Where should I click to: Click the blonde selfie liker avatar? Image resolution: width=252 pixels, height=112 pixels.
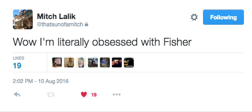coord(81,62)
